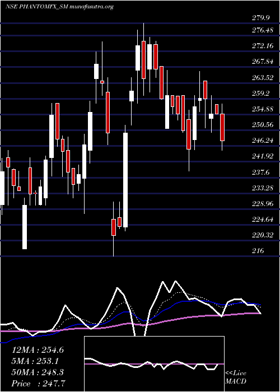Click the 241.92 price axis label

[x=263, y=156]
